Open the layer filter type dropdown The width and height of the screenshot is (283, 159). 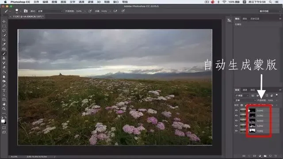242,95
